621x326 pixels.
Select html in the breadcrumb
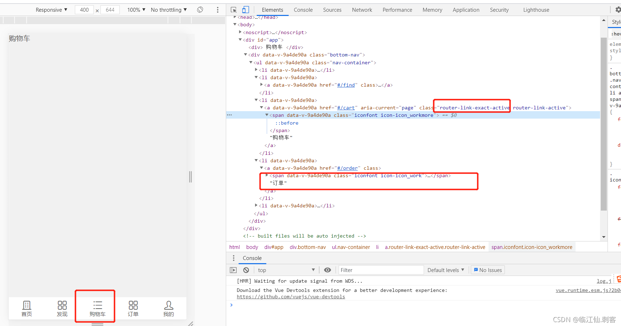click(234, 247)
